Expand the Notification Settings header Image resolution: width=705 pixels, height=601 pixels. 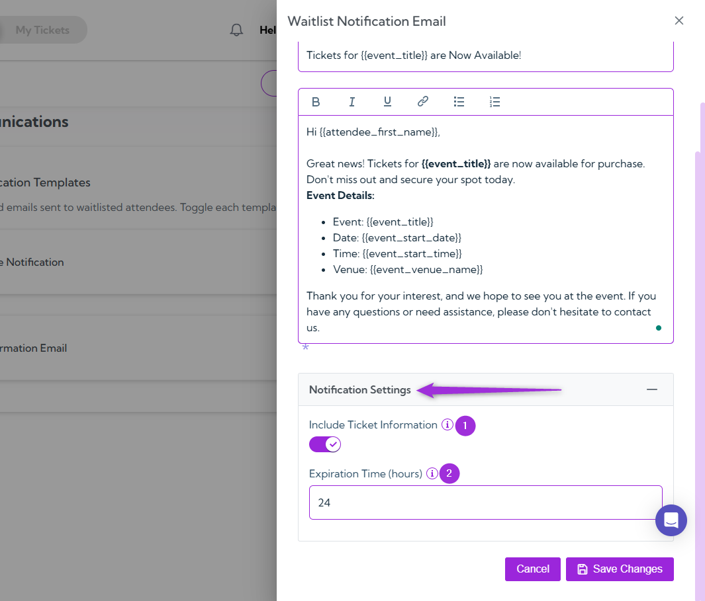pyautogui.click(x=360, y=389)
